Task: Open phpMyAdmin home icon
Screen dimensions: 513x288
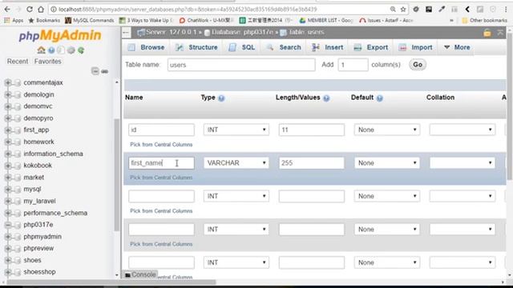Action: [41, 50]
